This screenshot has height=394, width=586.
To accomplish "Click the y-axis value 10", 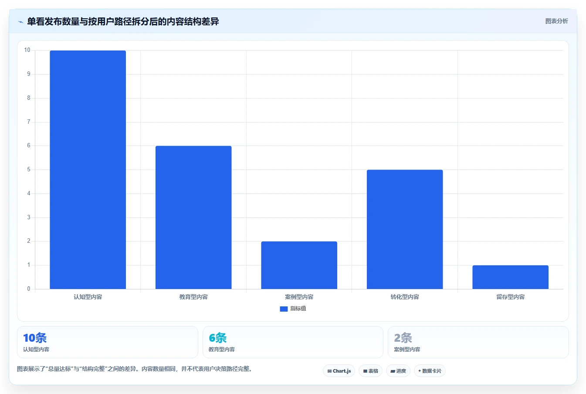I will [x=27, y=50].
